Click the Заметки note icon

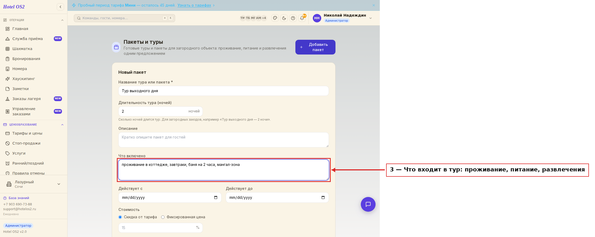[8, 89]
